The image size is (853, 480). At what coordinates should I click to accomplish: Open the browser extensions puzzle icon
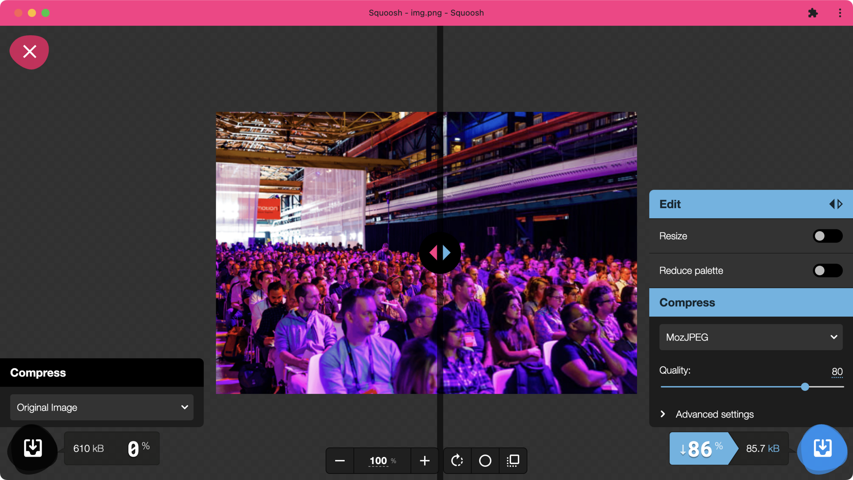tap(813, 13)
